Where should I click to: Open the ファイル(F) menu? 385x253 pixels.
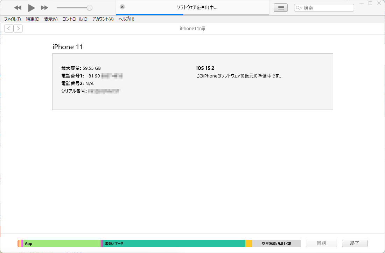(x=12, y=19)
